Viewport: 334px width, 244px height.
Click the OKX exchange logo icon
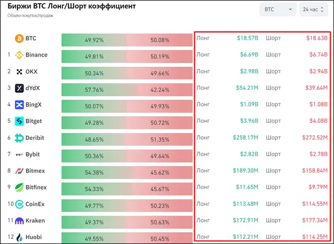click(19, 72)
